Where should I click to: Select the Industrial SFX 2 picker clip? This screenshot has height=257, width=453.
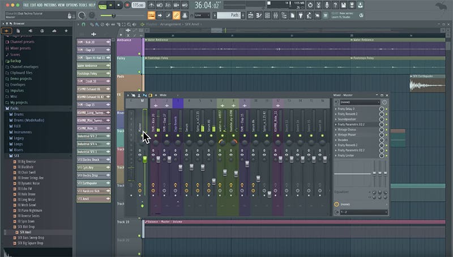pos(93,136)
